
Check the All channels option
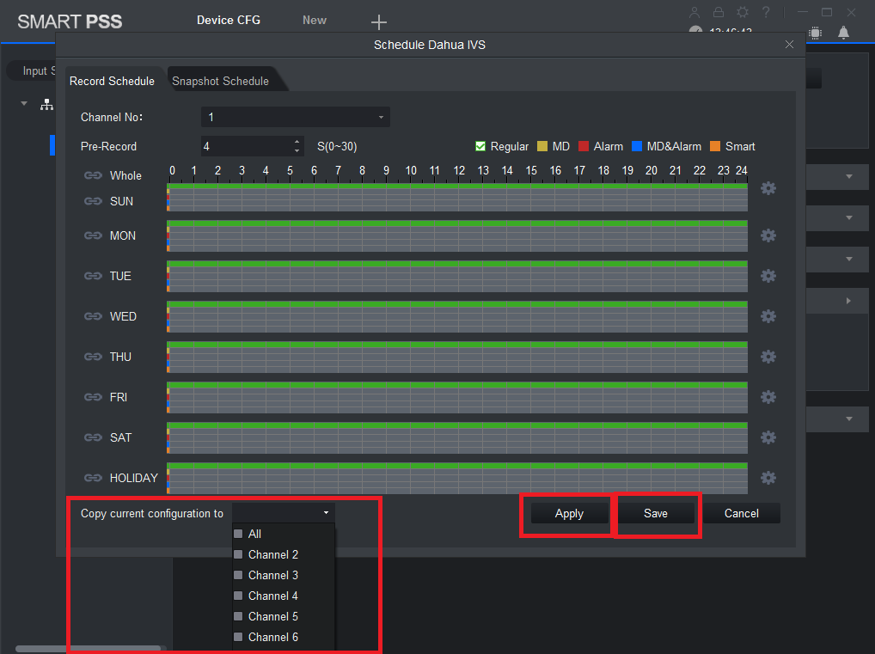(x=238, y=534)
